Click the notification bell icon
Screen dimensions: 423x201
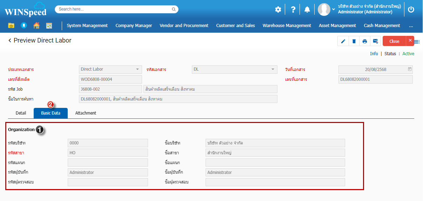click(307, 9)
